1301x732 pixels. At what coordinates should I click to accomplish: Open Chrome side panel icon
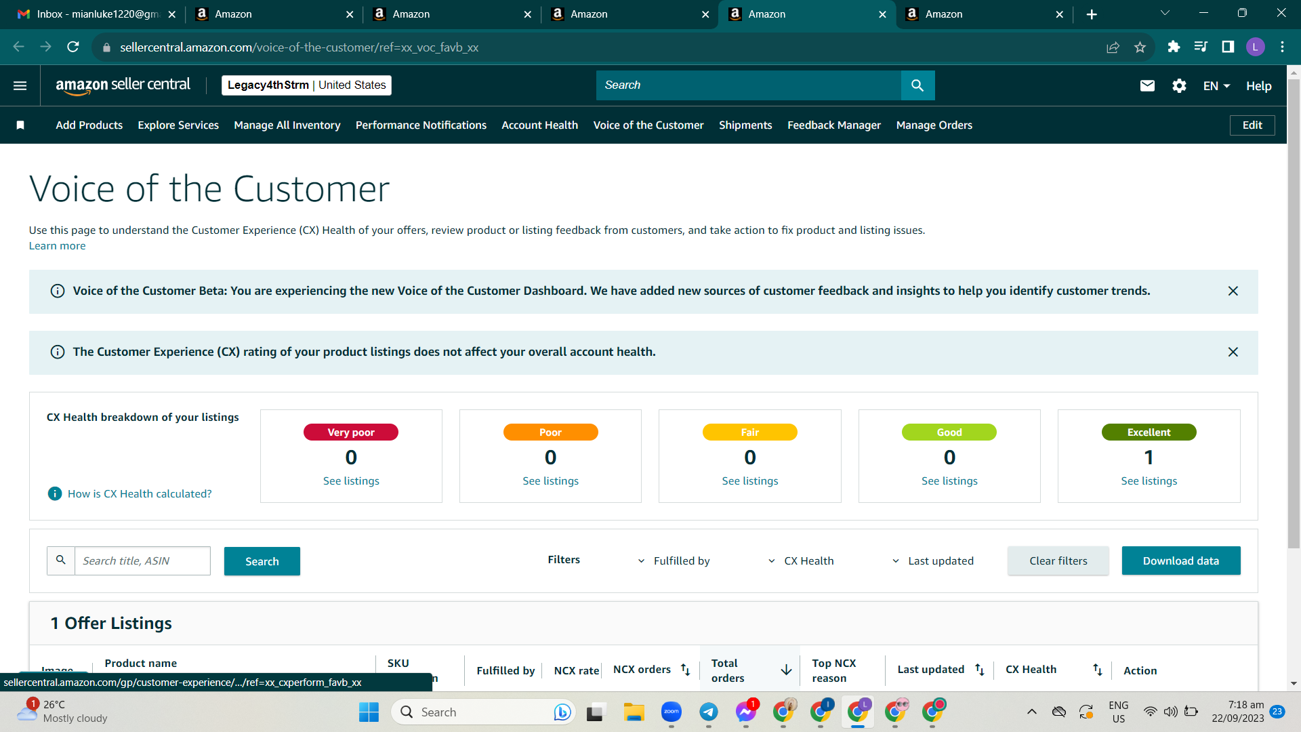point(1228,47)
